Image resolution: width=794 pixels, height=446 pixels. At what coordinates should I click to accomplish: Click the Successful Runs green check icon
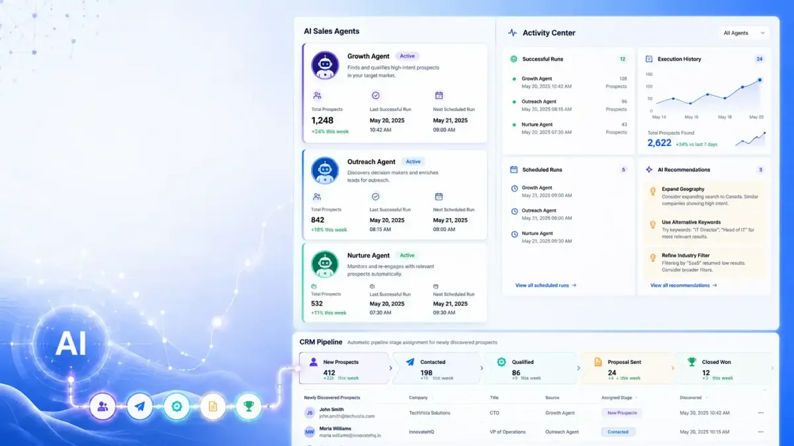tap(513, 59)
